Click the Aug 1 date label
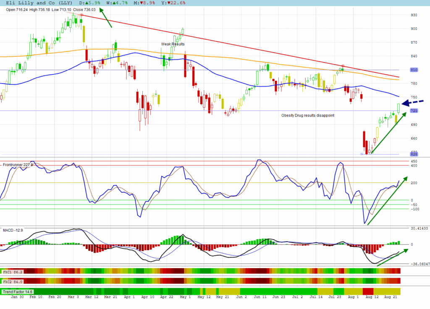 tap(353, 297)
